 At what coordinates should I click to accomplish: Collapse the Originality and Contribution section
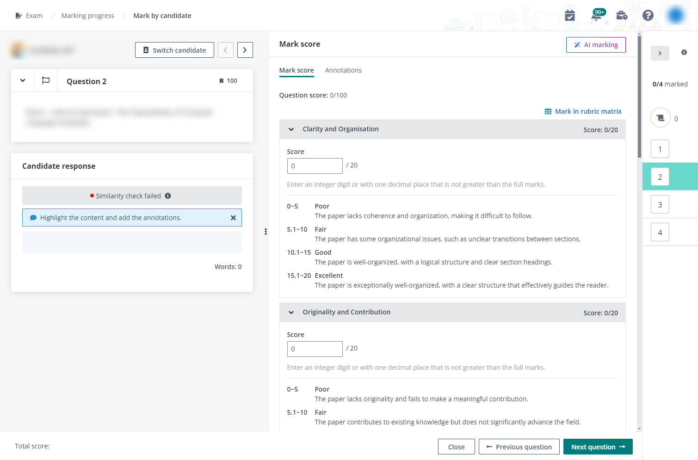coord(291,313)
